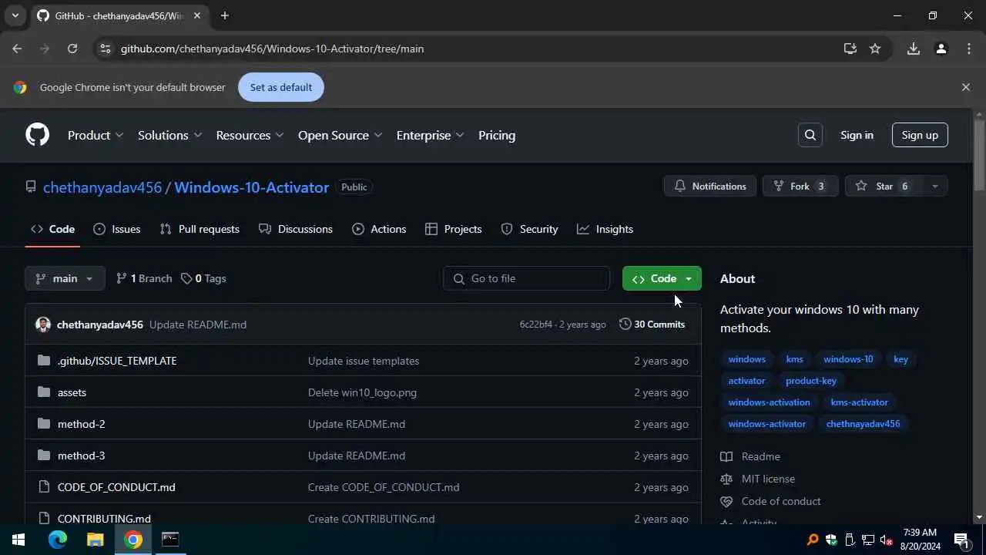
Task: Open the method-3 folder
Action: 81,456
